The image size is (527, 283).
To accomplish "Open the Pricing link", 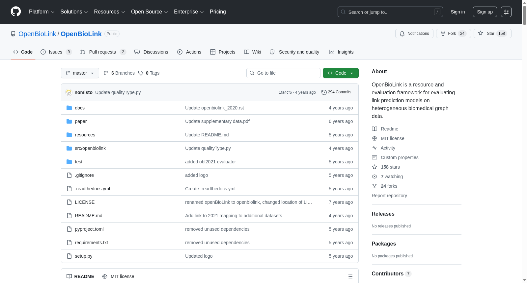I will [218, 12].
